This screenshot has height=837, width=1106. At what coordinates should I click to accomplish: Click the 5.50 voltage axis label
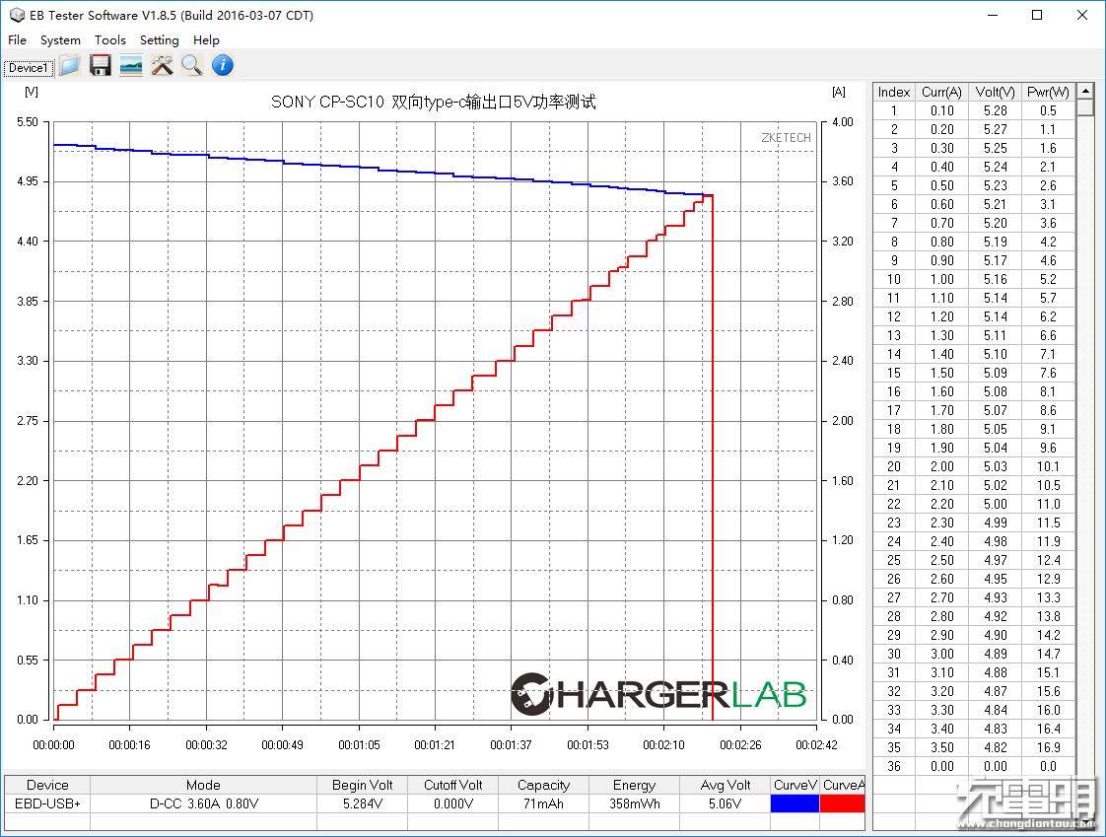(x=28, y=122)
